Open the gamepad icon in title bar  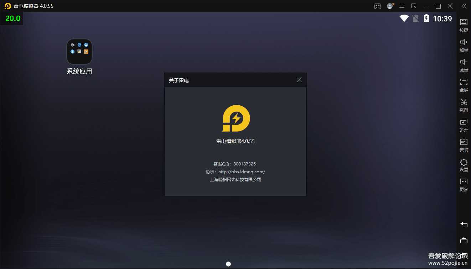pyautogui.click(x=377, y=6)
